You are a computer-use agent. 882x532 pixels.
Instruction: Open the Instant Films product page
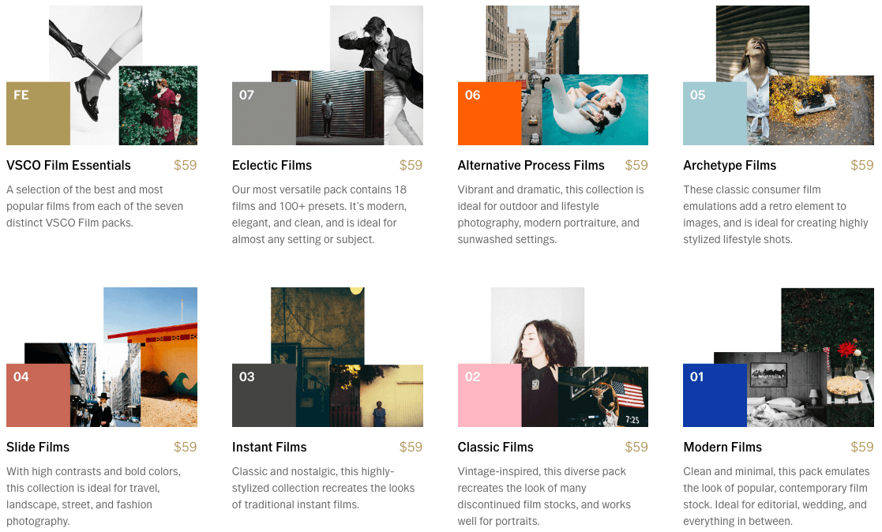(268, 447)
